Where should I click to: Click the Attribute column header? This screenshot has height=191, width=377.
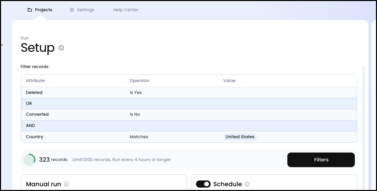coord(35,81)
